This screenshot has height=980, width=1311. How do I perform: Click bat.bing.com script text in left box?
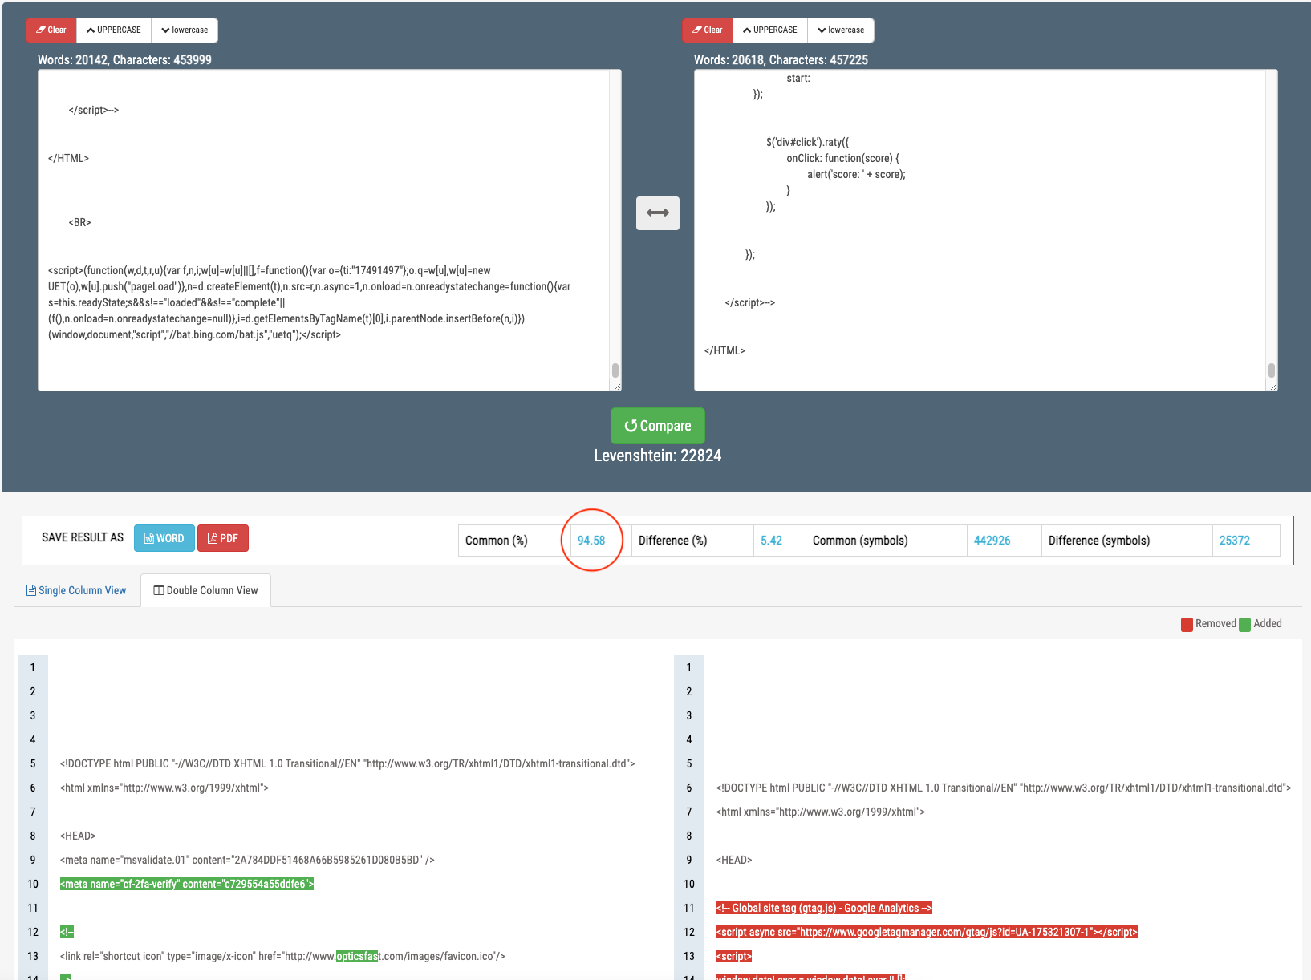(194, 334)
